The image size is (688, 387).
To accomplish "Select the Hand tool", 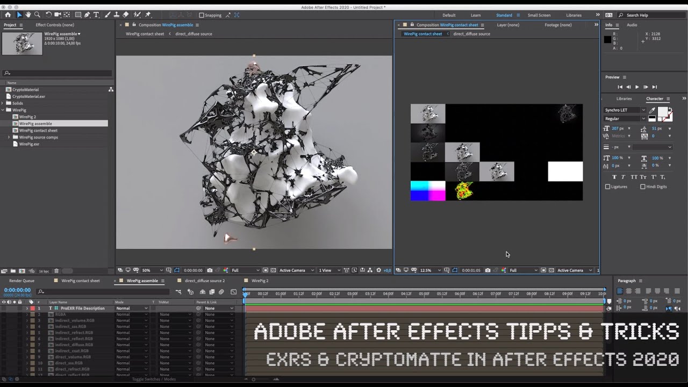I will click(x=28, y=15).
